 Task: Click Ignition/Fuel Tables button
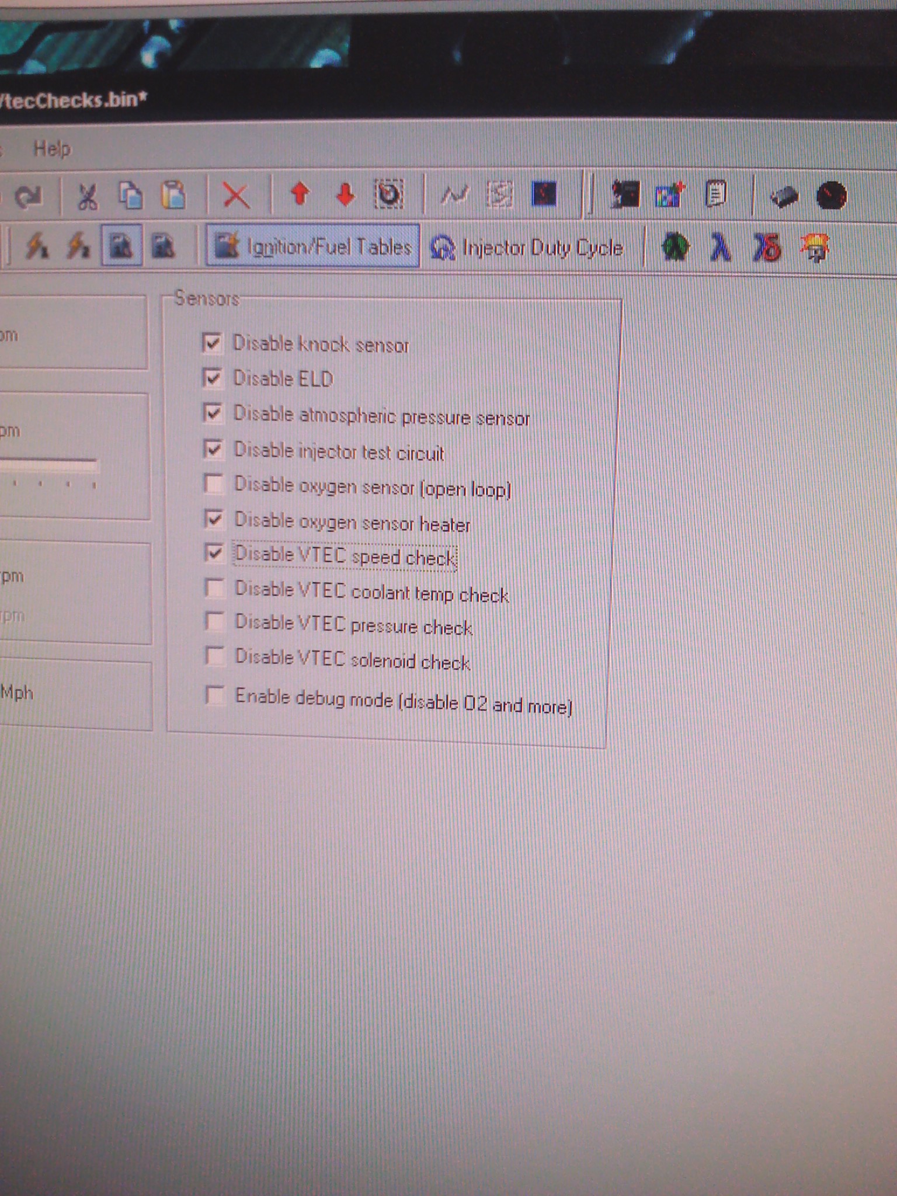tap(313, 246)
